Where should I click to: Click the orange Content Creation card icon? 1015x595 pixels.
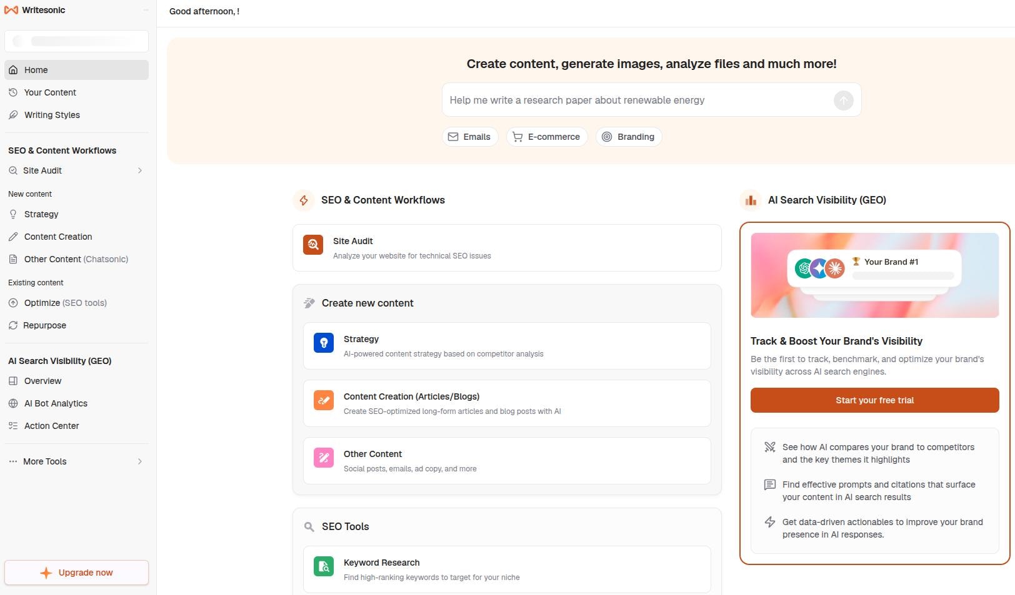[324, 400]
